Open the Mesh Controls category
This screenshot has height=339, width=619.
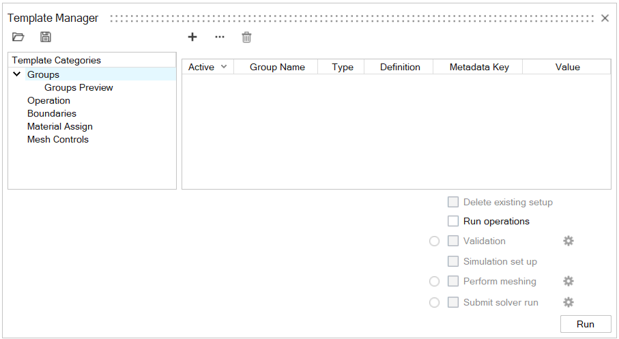[58, 139]
